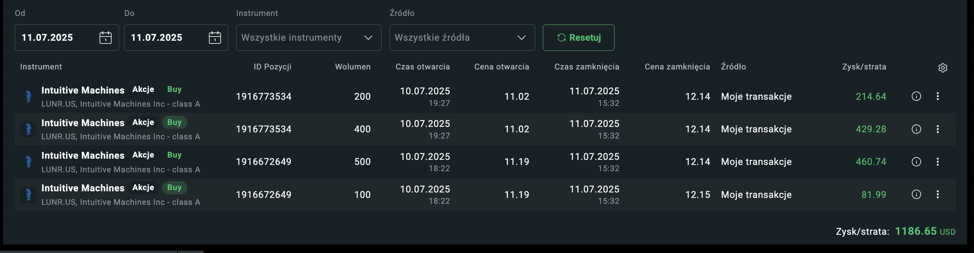Click the Do date input field
Viewport: 974px width, 253px height.
[x=164, y=38]
